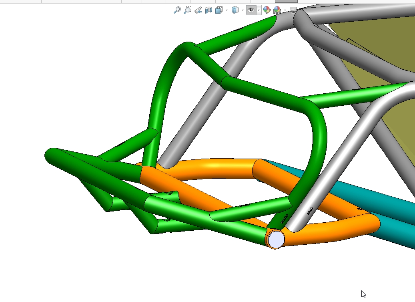Click the Display Style cube icon

click(235, 10)
